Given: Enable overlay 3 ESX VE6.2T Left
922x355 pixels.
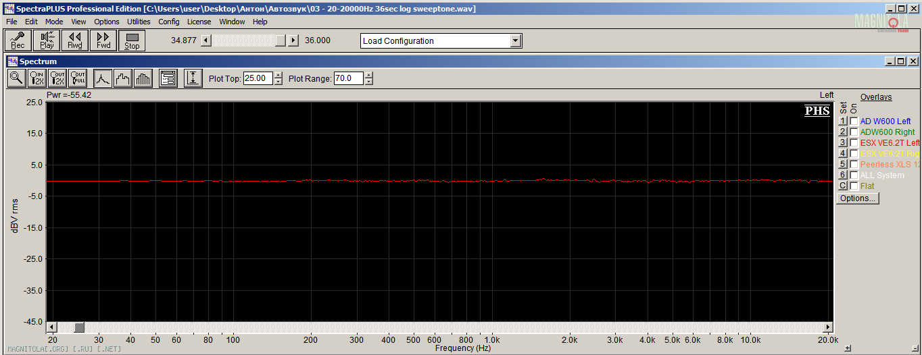Looking at the screenshot, I should 854,143.
